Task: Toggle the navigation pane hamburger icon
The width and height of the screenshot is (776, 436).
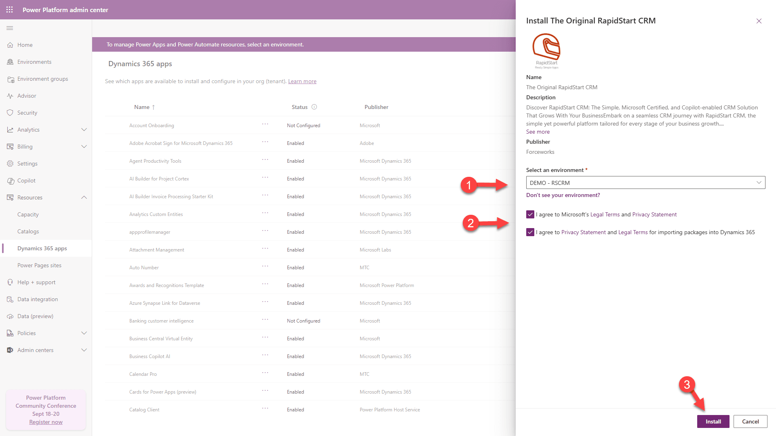Action: [x=10, y=28]
